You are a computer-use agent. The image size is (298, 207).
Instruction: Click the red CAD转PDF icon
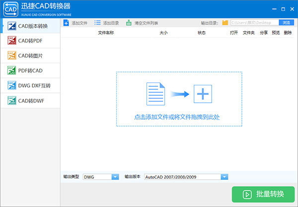12,40
